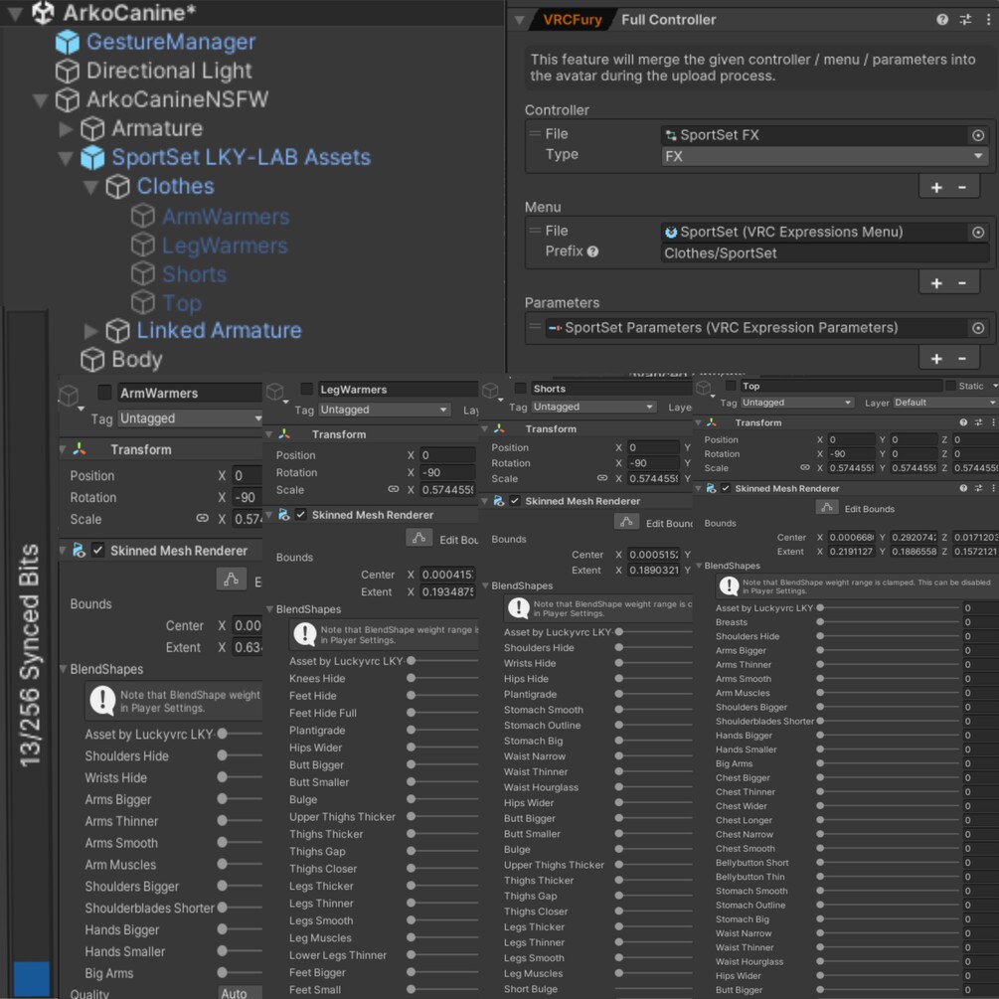Click GestureManager prefab cube icon

(67, 42)
